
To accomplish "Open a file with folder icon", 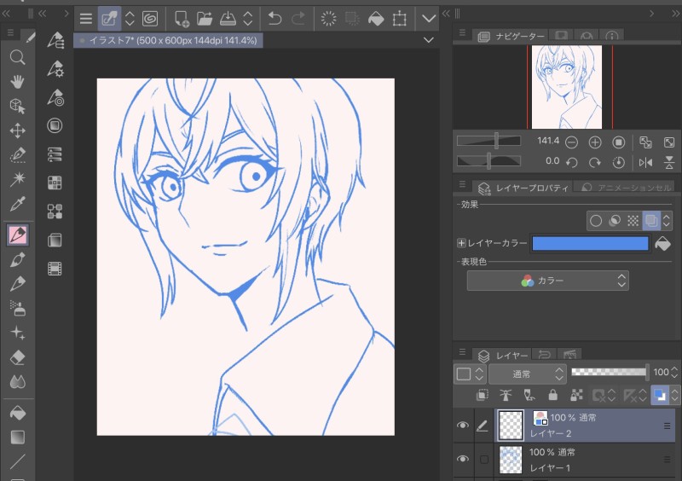I will [x=205, y=19].
